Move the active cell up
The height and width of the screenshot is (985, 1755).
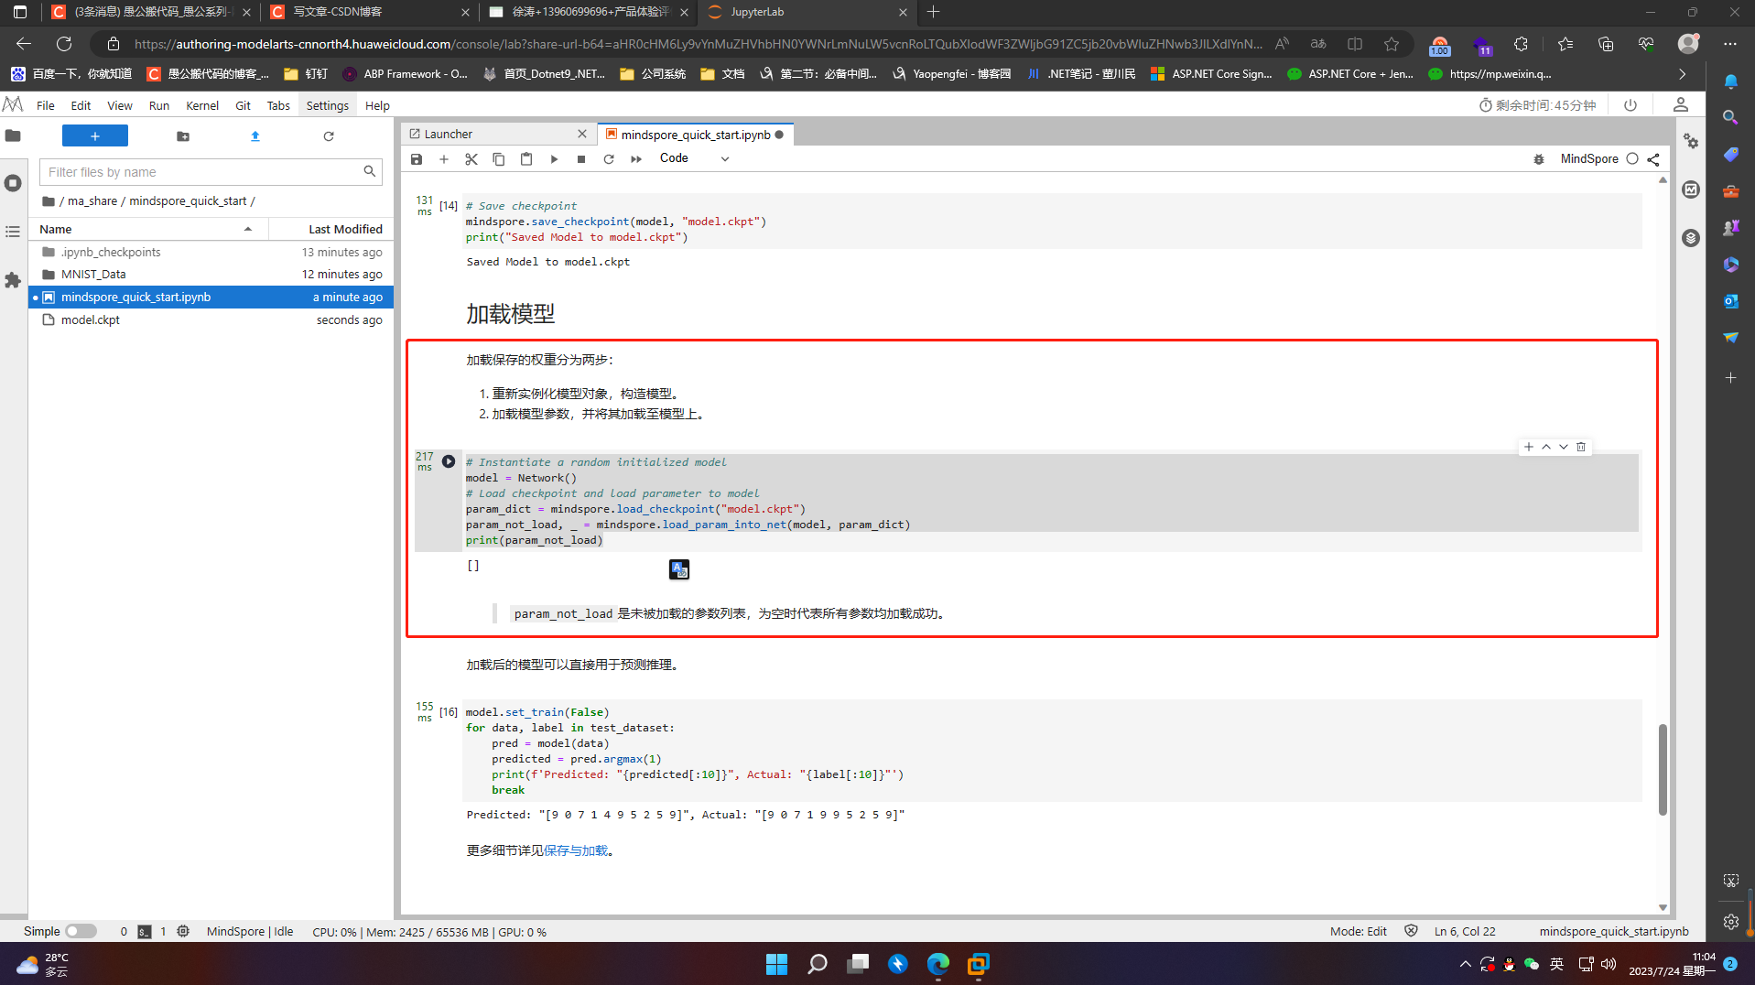coord(1546,448)
